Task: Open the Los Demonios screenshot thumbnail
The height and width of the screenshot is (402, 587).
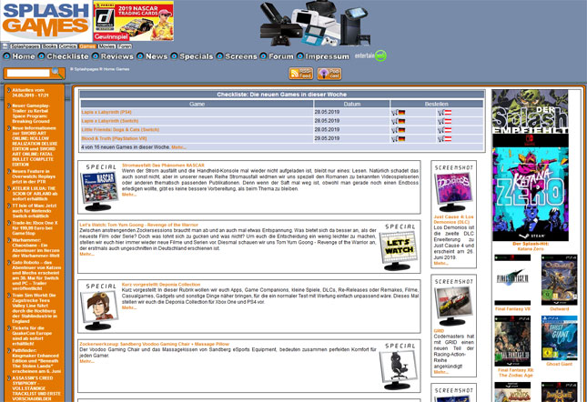Action: [x=453, y=192]
